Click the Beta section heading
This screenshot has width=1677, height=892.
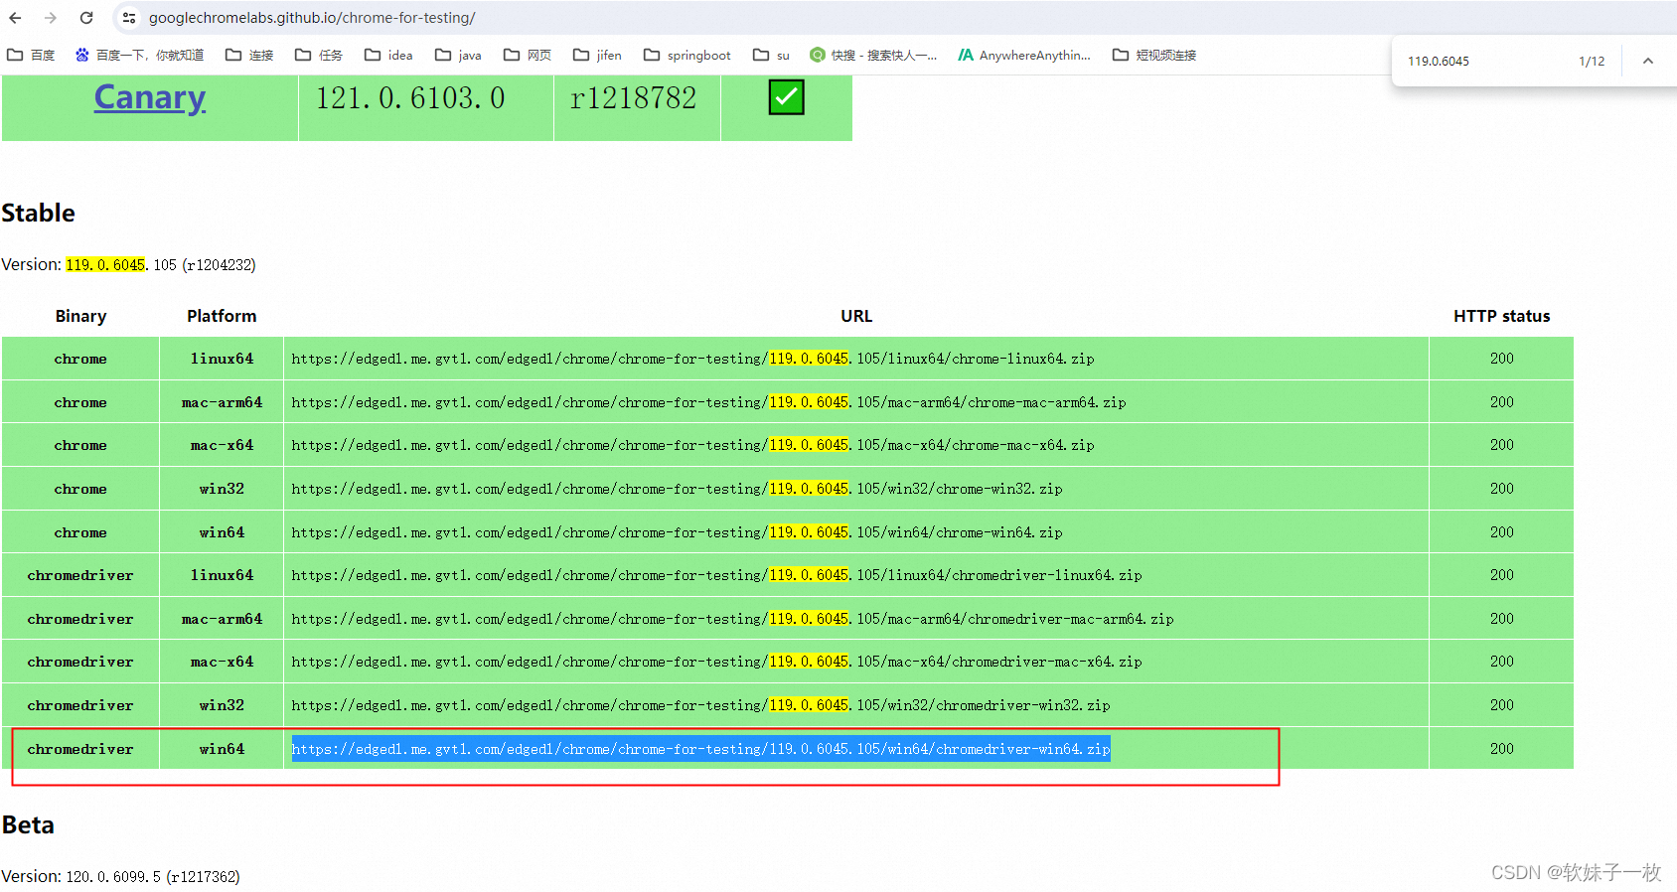point(28,825)
